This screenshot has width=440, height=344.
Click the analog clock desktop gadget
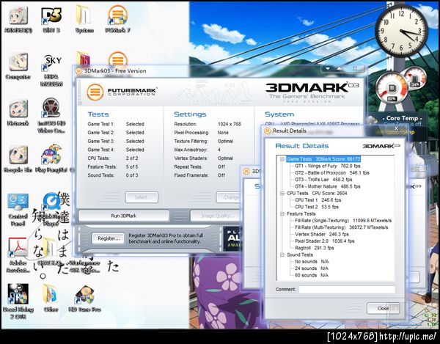[x=401, y=31]
